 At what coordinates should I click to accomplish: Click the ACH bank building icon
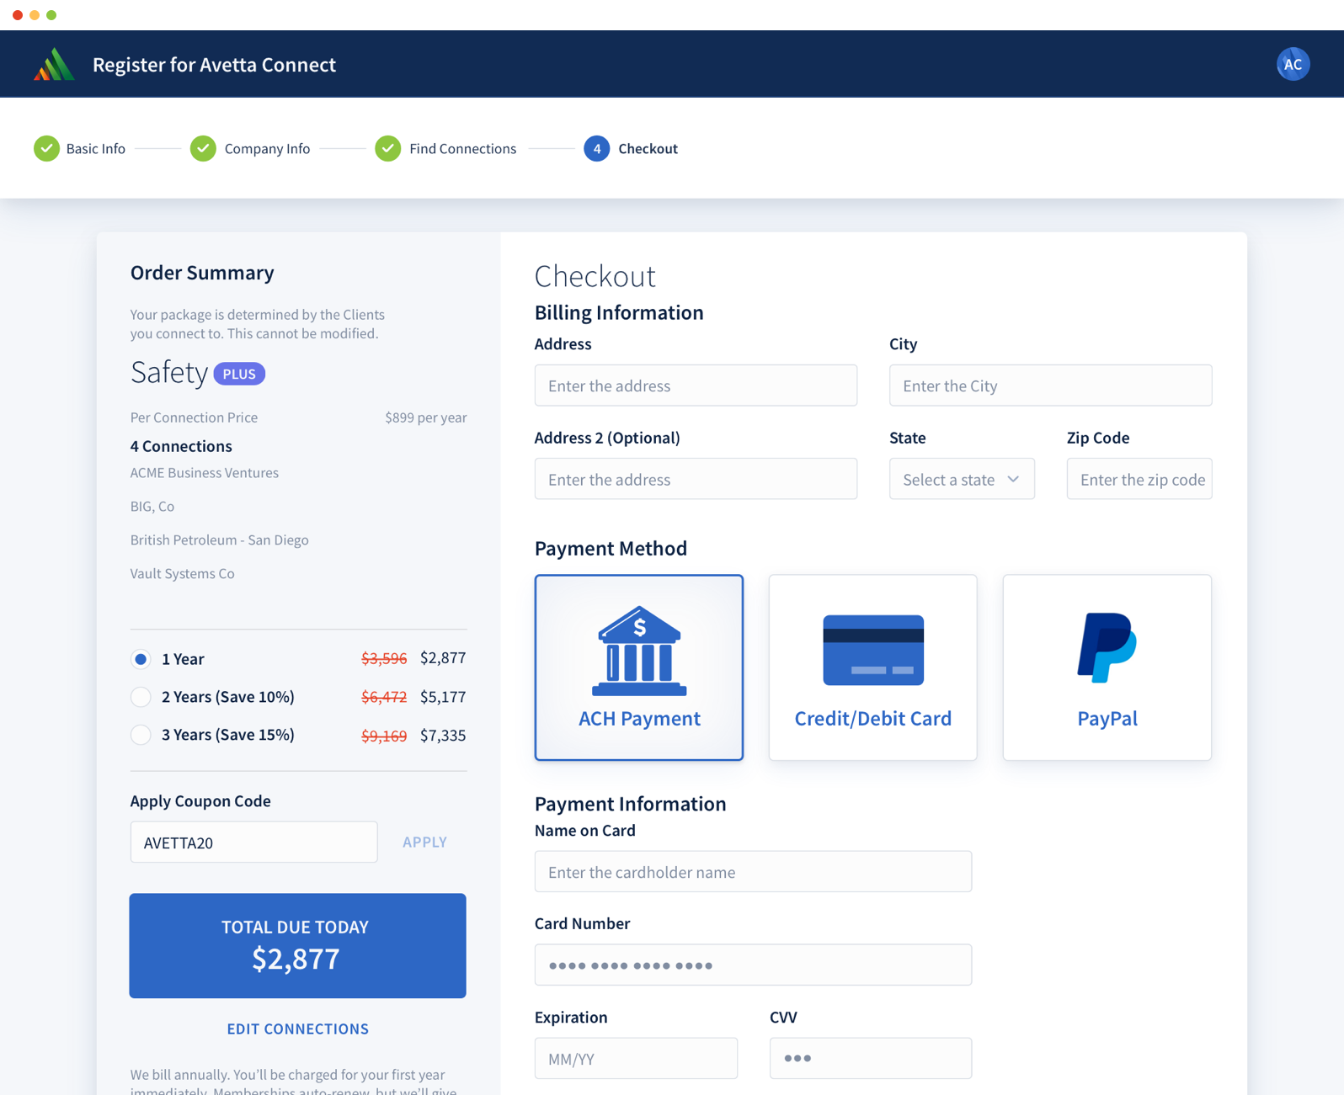(639, 651)
